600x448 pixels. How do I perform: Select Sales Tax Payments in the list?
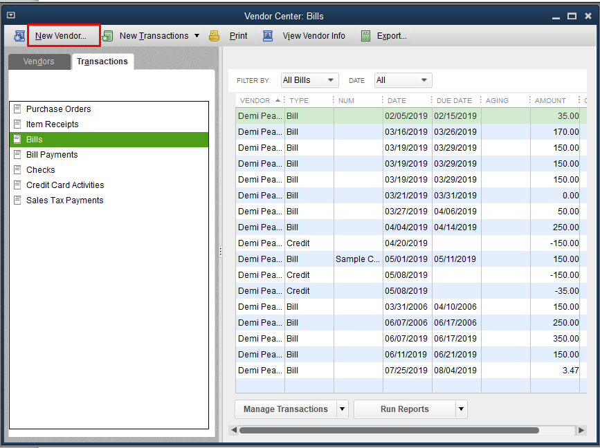pyautogui.click(x=109, y=200)
